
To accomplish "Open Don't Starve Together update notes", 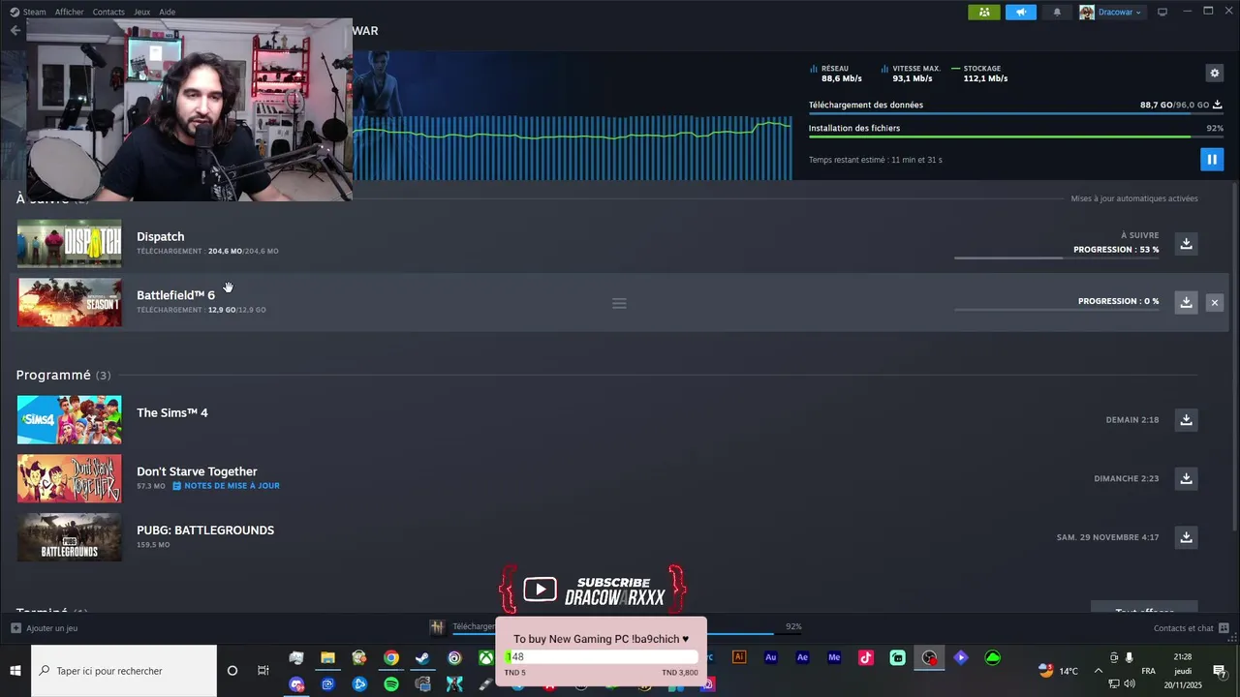I will (226, 486).
